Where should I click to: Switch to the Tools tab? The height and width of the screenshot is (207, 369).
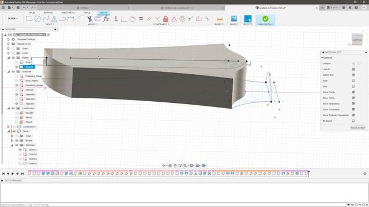[86, 13]
